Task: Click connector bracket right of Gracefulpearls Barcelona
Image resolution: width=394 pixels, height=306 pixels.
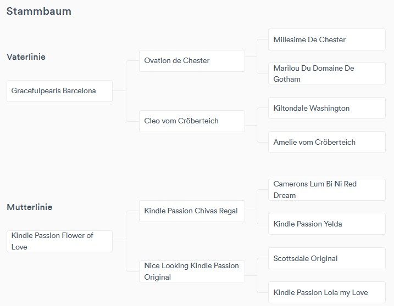Action: coord(126,91)
